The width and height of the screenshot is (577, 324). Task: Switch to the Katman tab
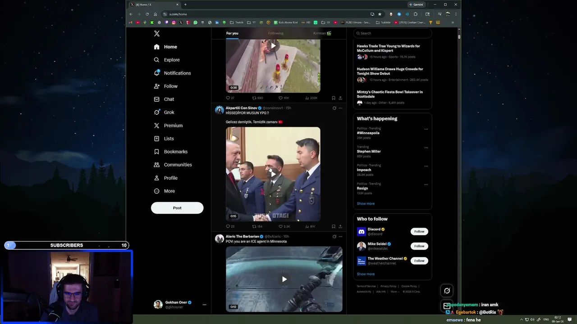point(322,33)
